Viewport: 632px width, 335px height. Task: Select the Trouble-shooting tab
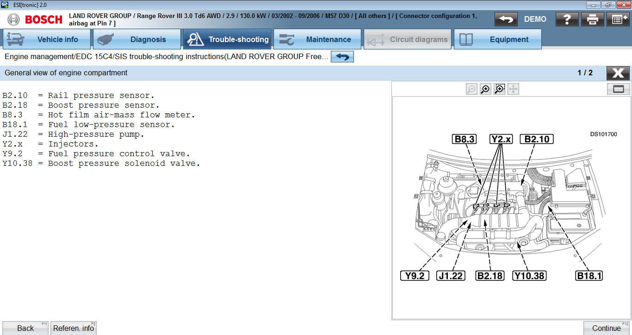point(227,39)
